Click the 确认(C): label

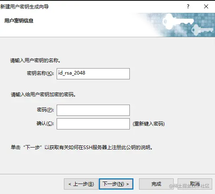(x=45, y=123)
